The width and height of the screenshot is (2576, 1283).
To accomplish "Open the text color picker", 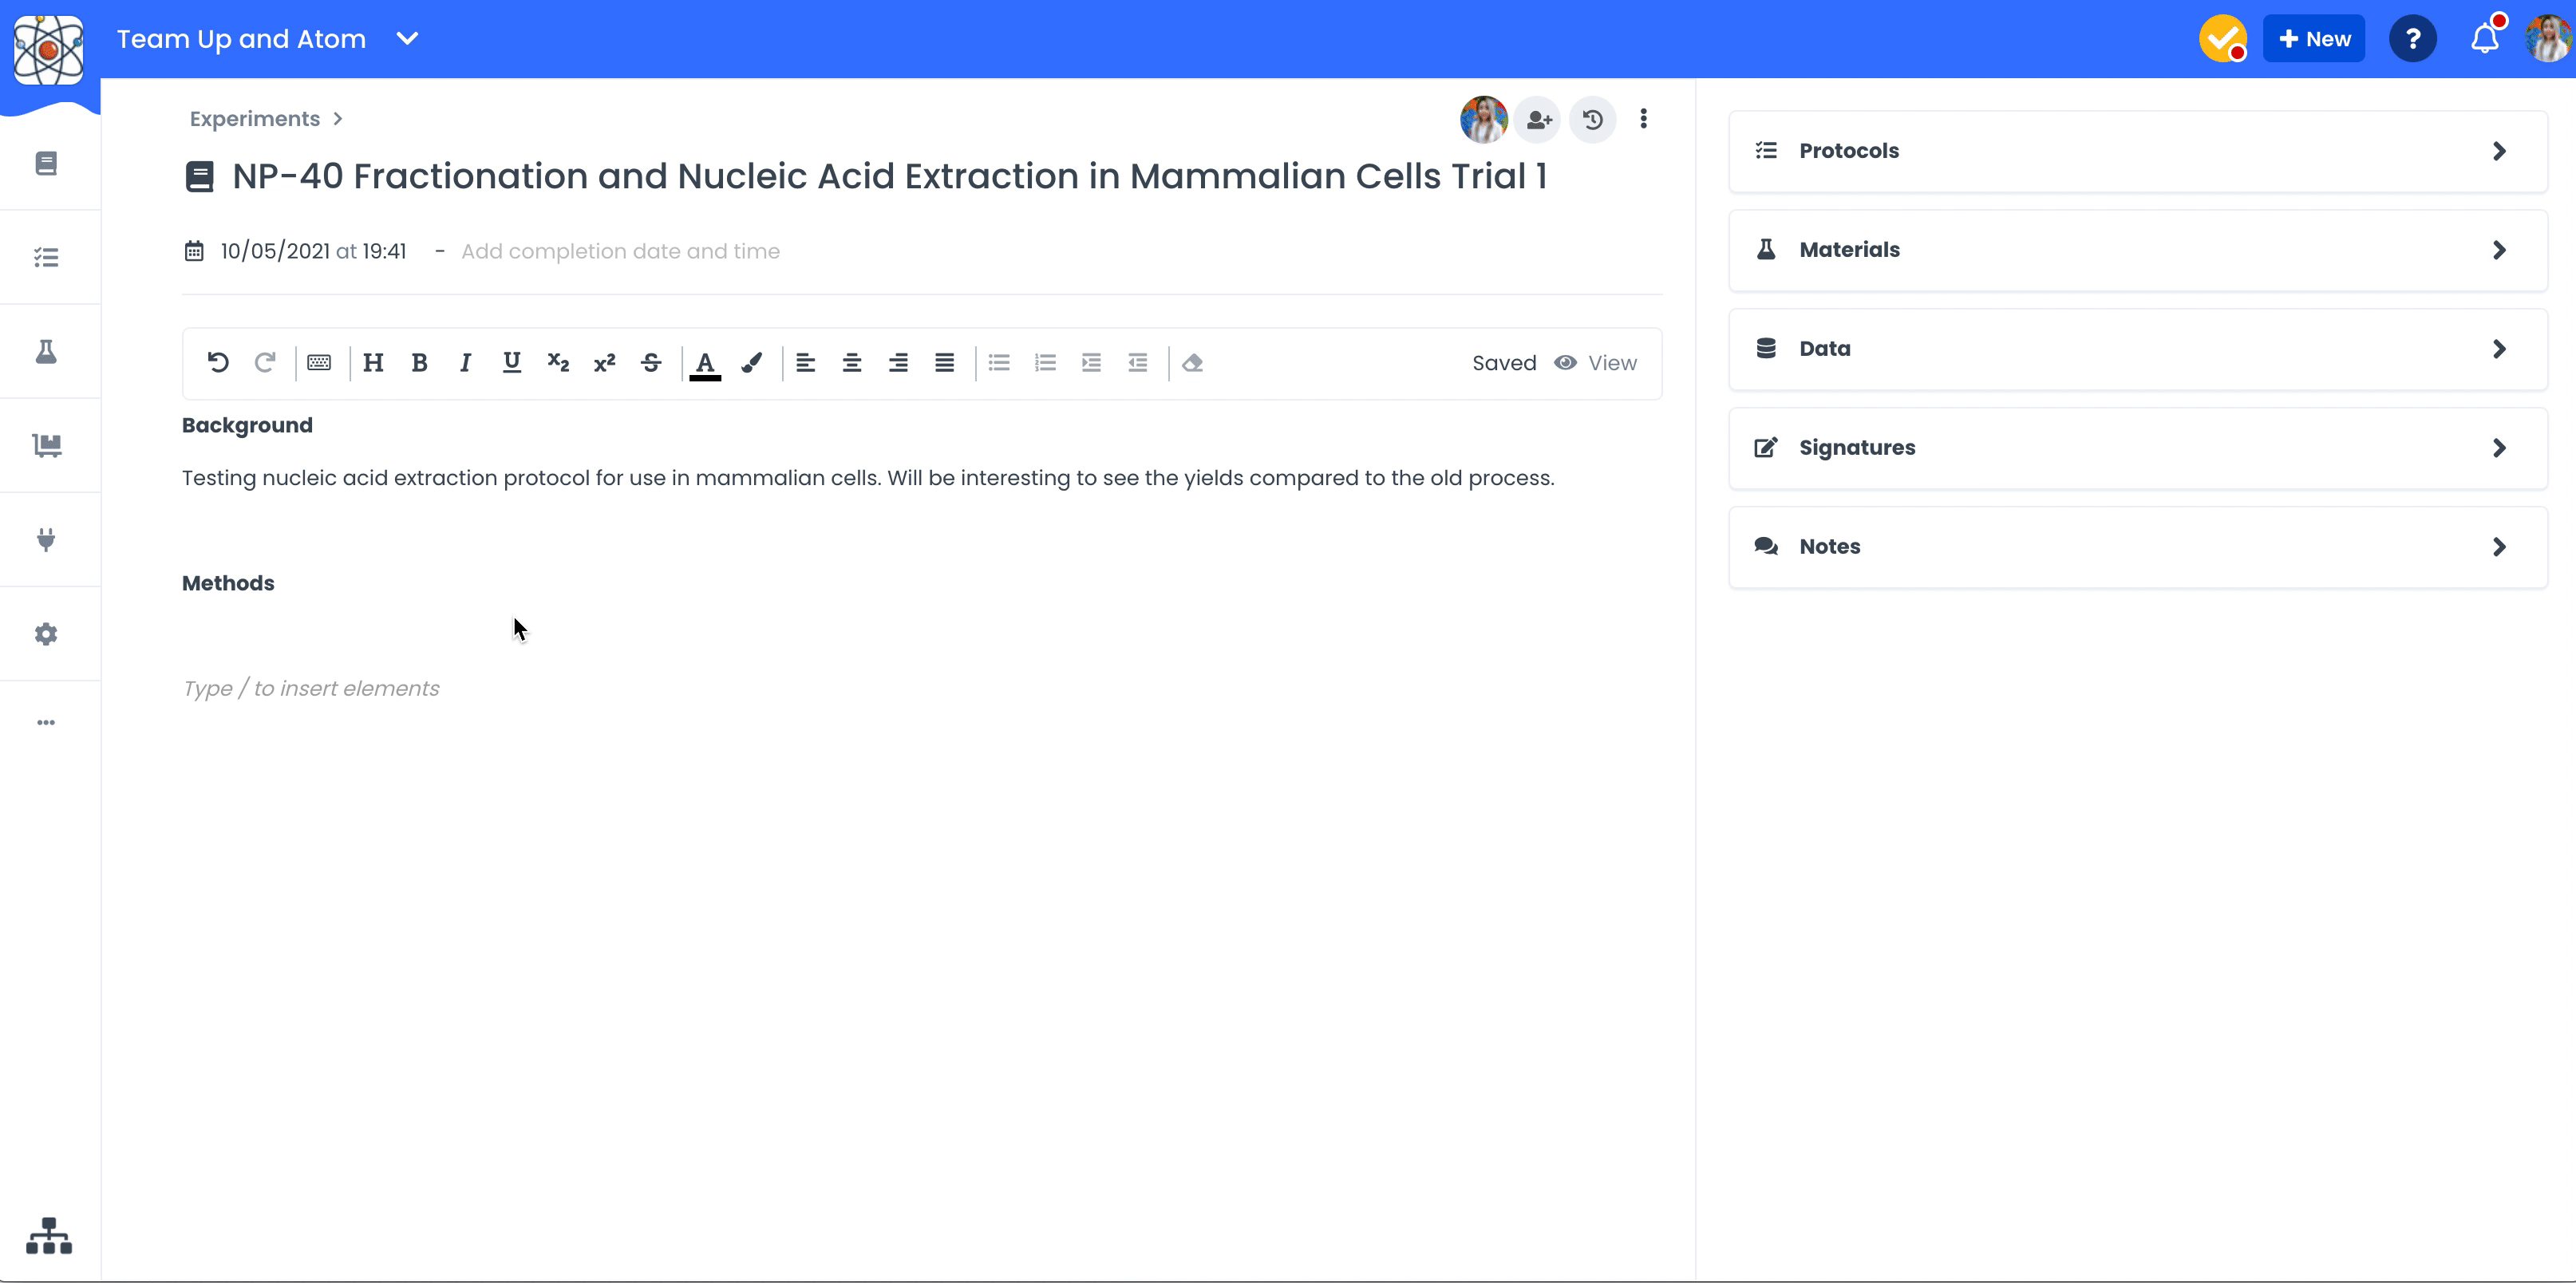I will (705, 362).
